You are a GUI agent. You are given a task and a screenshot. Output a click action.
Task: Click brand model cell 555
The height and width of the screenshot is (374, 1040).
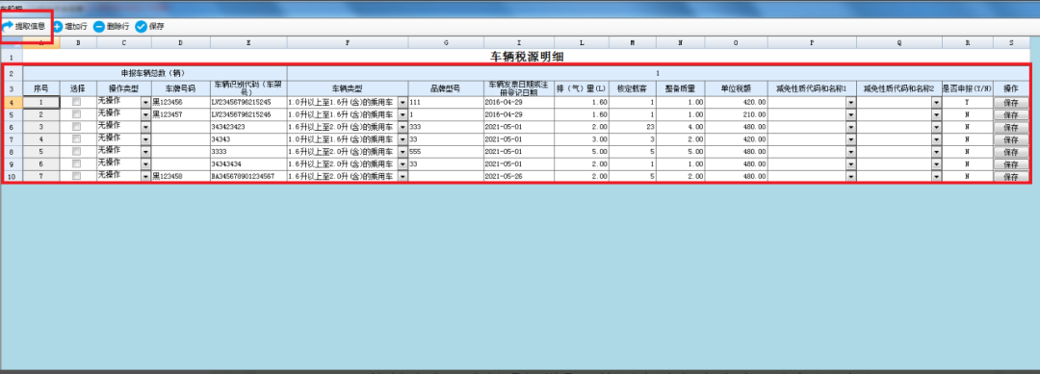446,152
